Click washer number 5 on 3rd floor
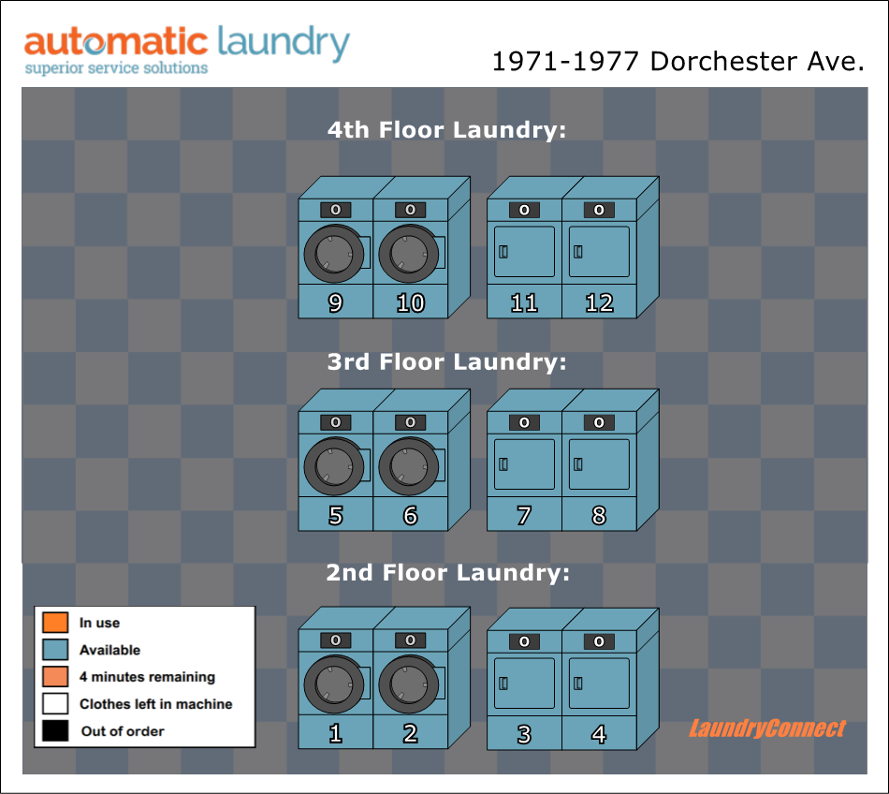889x794 pixels. point(335,470)
